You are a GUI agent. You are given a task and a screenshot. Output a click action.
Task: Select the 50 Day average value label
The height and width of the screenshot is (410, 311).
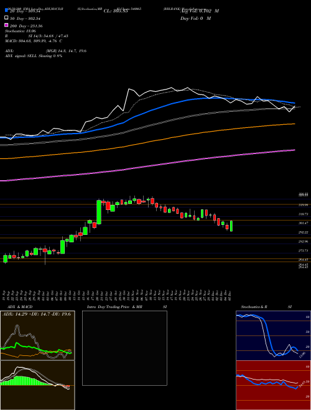click(25, 18)
